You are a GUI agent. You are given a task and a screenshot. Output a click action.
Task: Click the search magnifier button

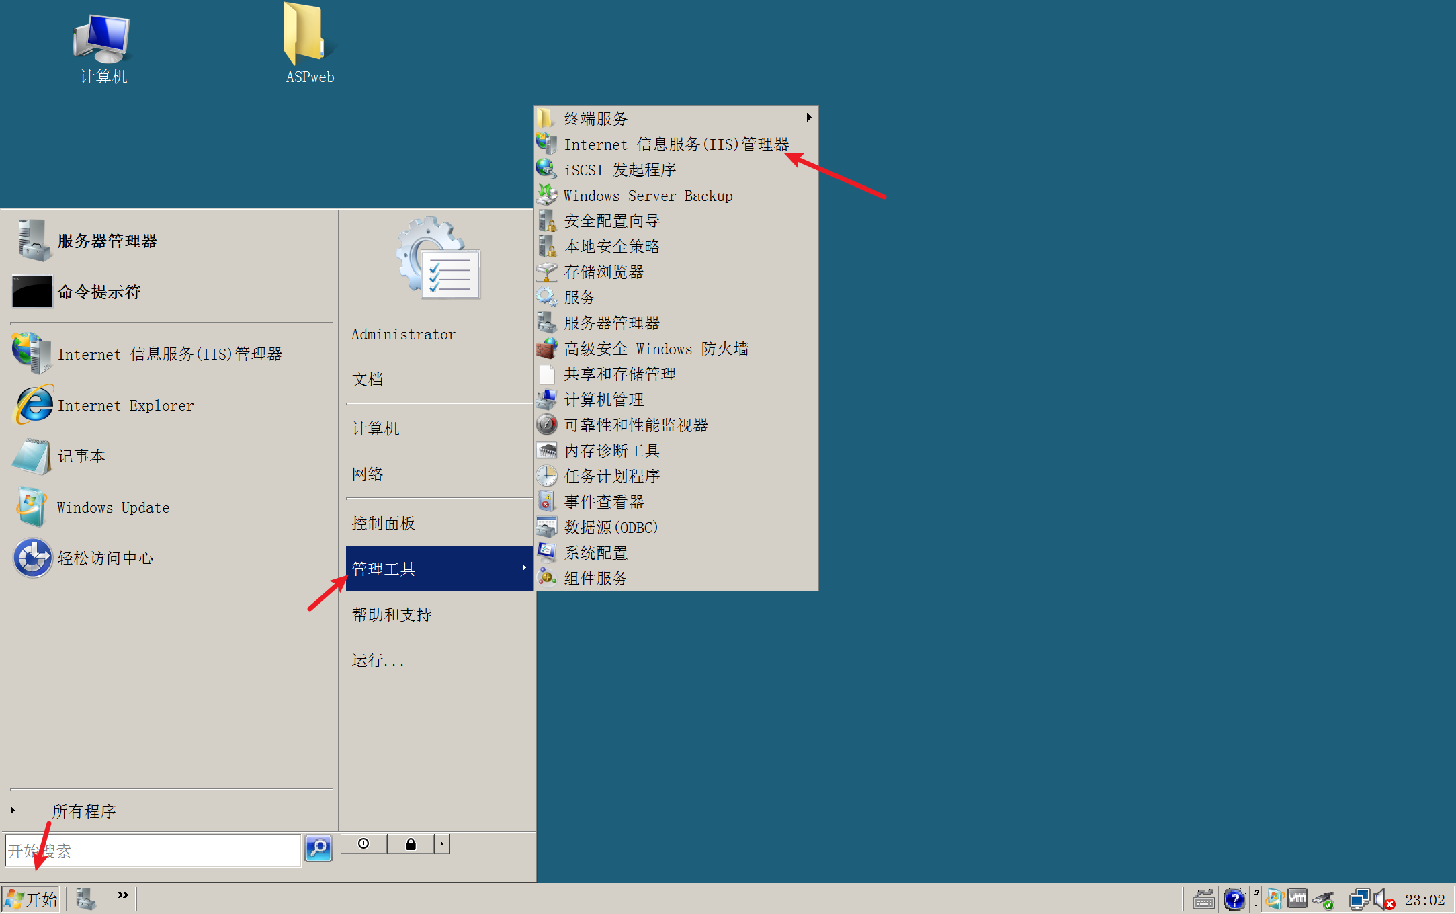[318, 848]
